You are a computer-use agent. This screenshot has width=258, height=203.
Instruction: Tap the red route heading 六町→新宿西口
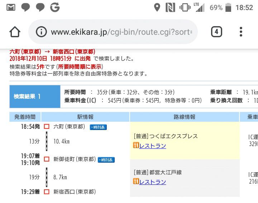point(52,52)
